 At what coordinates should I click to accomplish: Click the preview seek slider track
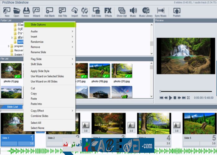pos(186,91)
